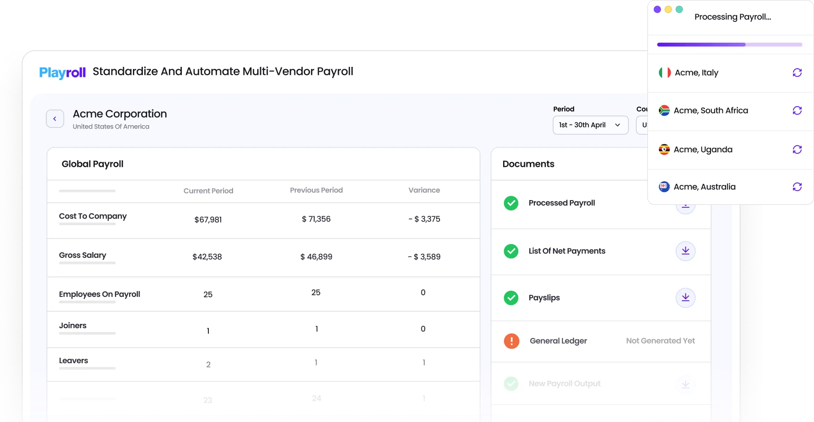Click the Acme, Italy entity name
This screenshot has width=814, height=422.
tap(696, 73)
